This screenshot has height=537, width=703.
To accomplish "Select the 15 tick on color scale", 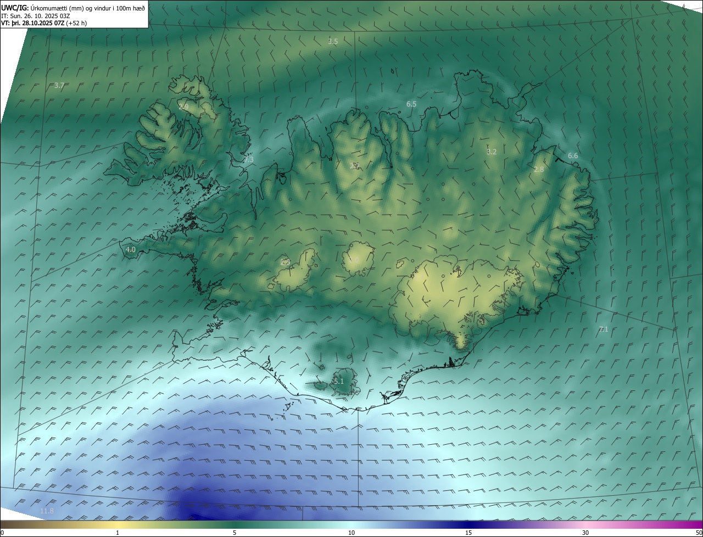I will click(468, 533).
